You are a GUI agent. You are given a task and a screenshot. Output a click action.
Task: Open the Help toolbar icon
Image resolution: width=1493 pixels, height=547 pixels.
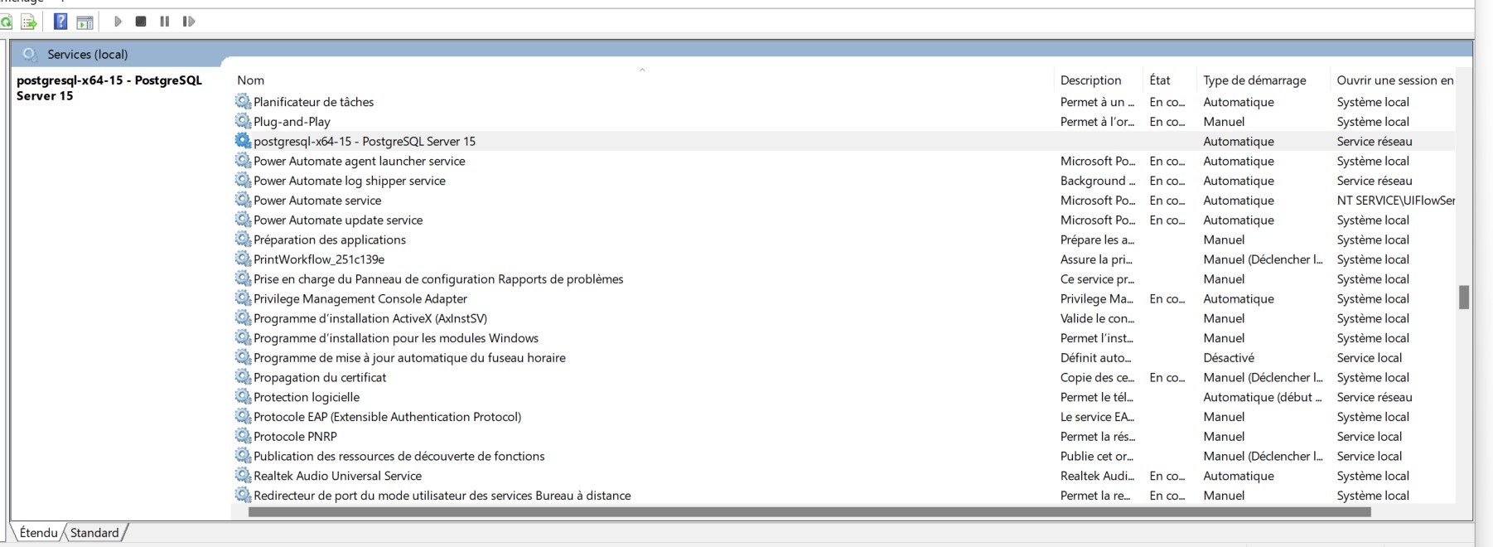60,22
